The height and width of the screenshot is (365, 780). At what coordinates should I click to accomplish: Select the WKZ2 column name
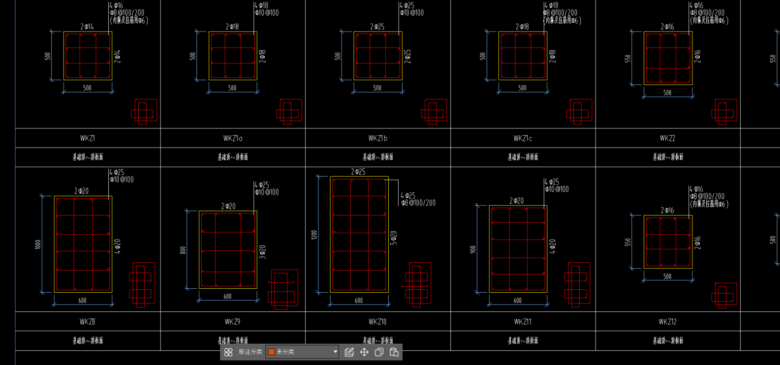coord(667,138)
